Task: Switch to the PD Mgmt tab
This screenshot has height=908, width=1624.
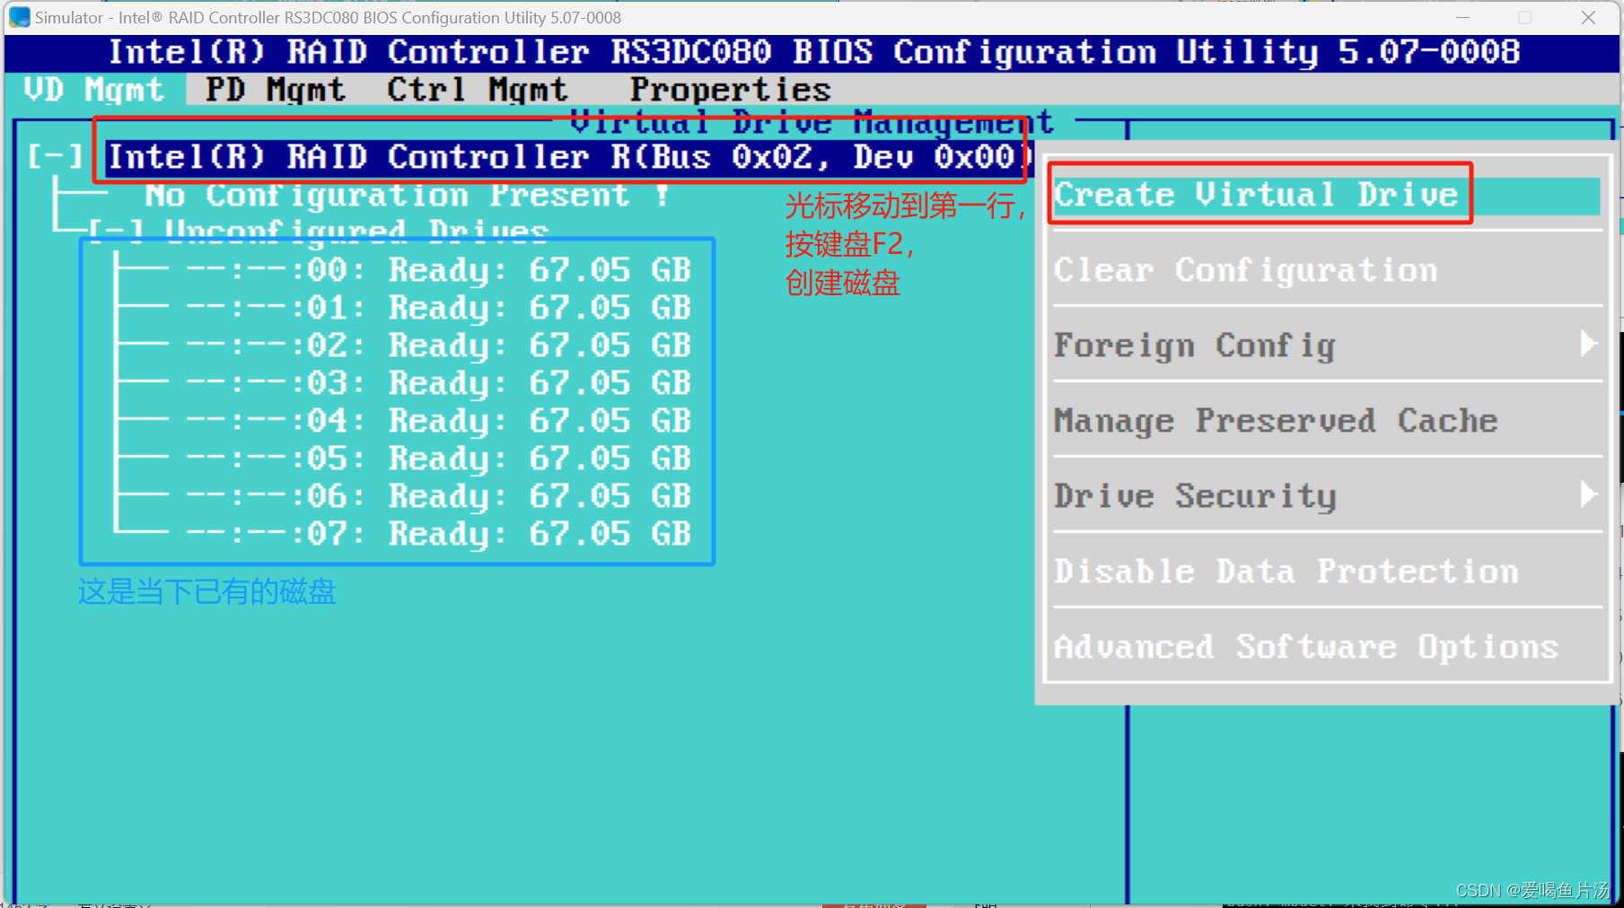Action: (275, 90)
